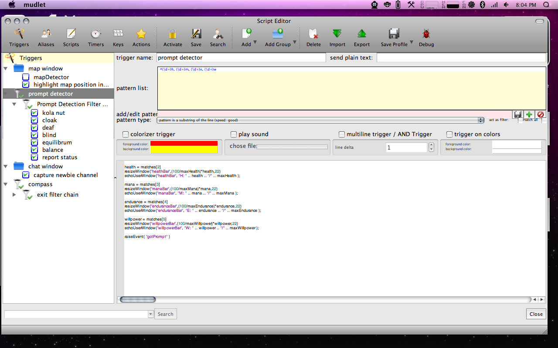Screen dimensions: 558x348
Task: Open the Keys bindings editor
Action: click(x=118, y=37)
